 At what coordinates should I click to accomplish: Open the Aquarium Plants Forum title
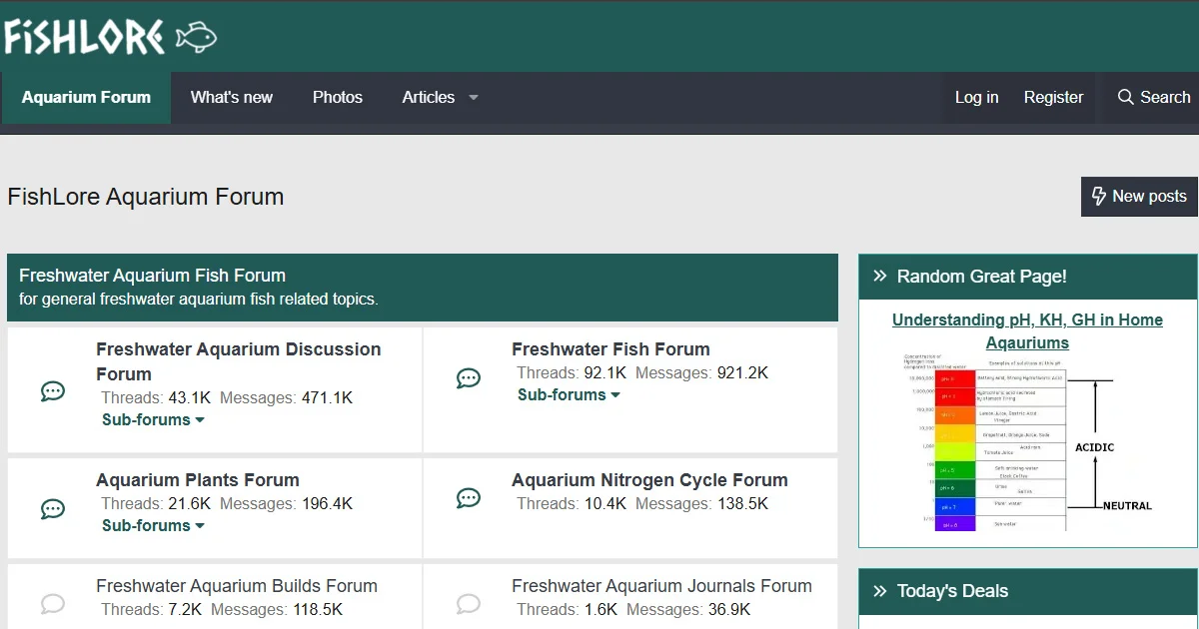tap(198, 480)
